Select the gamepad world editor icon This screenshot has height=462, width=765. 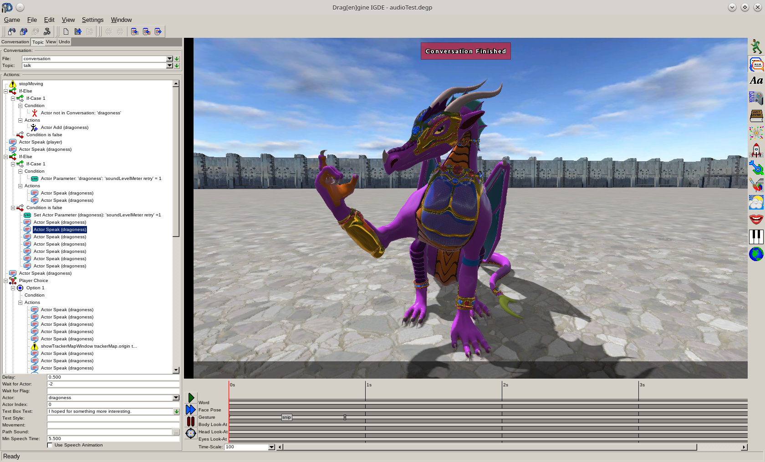(756, 98)
